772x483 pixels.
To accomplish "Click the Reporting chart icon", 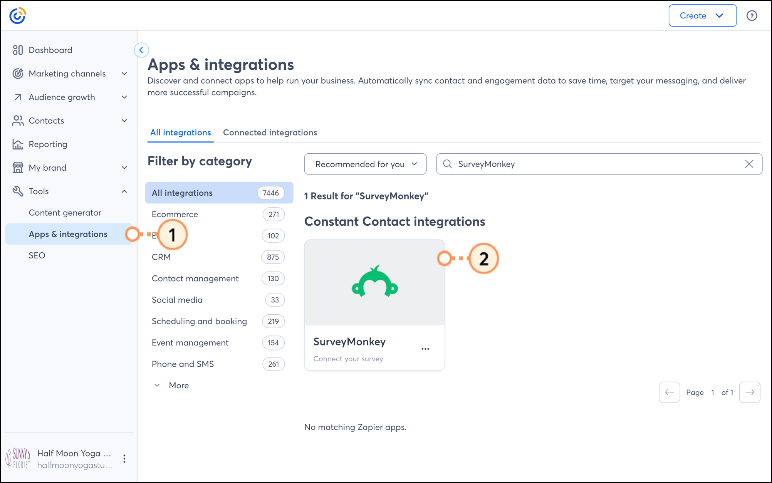I will click(x=18, y=144).
